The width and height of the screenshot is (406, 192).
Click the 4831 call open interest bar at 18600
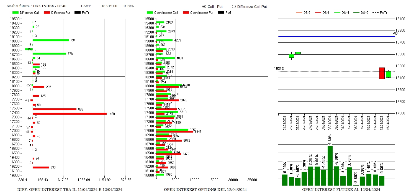[x=165, y=58]
